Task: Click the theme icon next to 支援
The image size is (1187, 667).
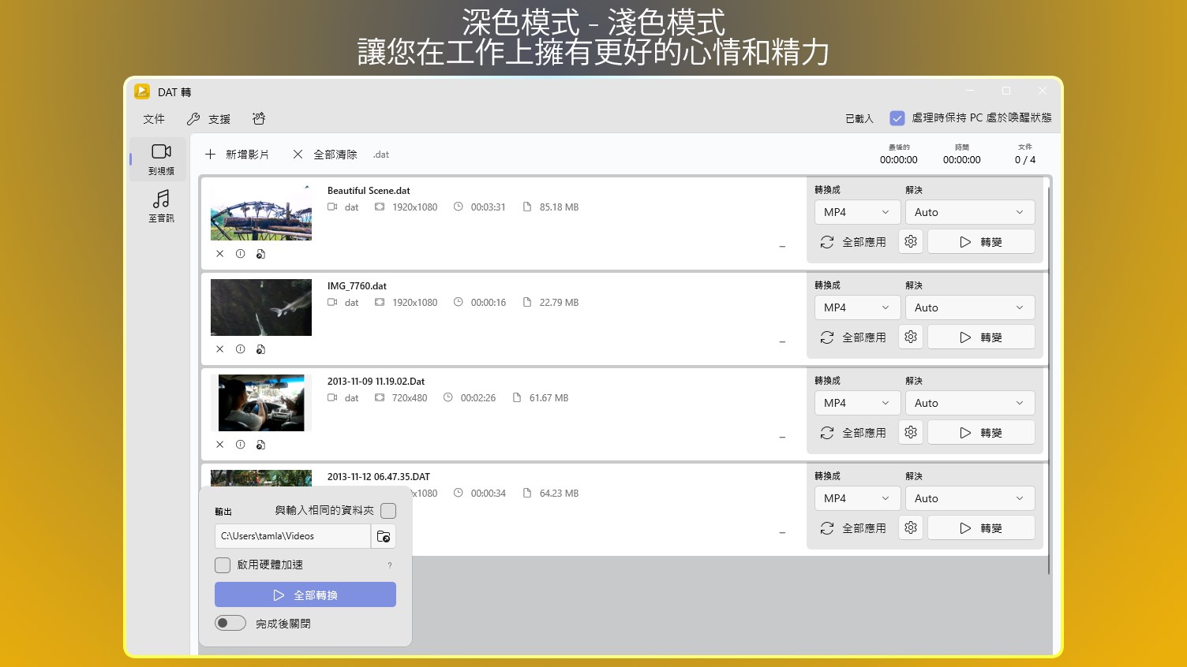Action: (x=259, y=119)
